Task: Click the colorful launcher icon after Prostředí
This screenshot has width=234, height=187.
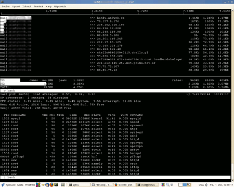Action: (x=38, y=185)
